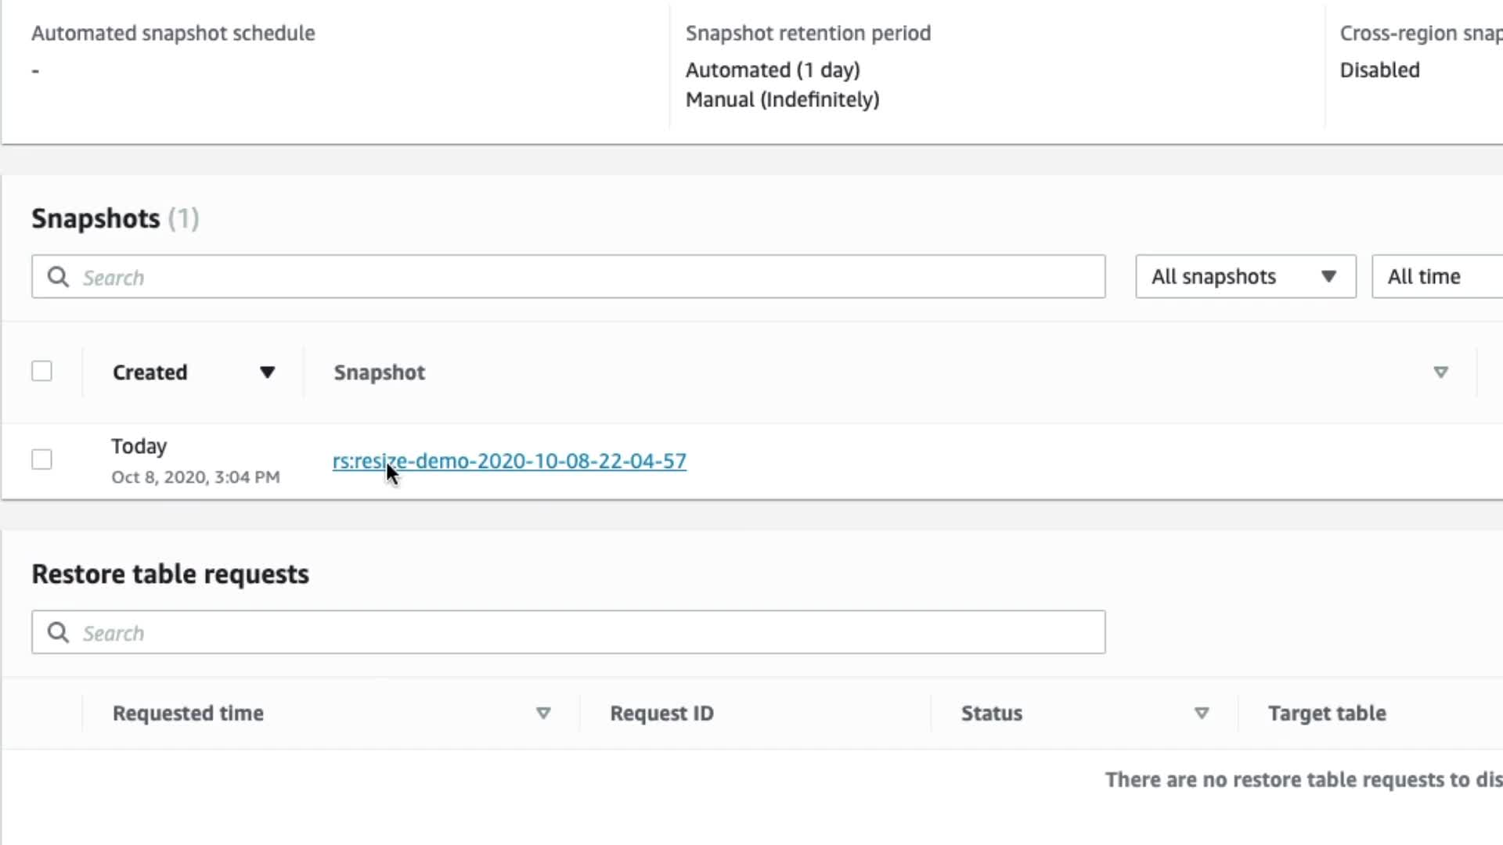Screen dimensions: 1503x845
Task: Check the resize-demo snapshot row checkbox
Action: pyautogui.click(x=42, y=459)
